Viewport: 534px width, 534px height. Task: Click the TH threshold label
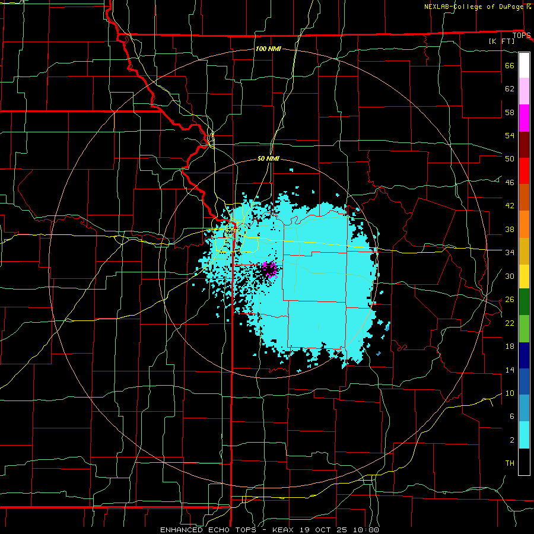(510, 463)
